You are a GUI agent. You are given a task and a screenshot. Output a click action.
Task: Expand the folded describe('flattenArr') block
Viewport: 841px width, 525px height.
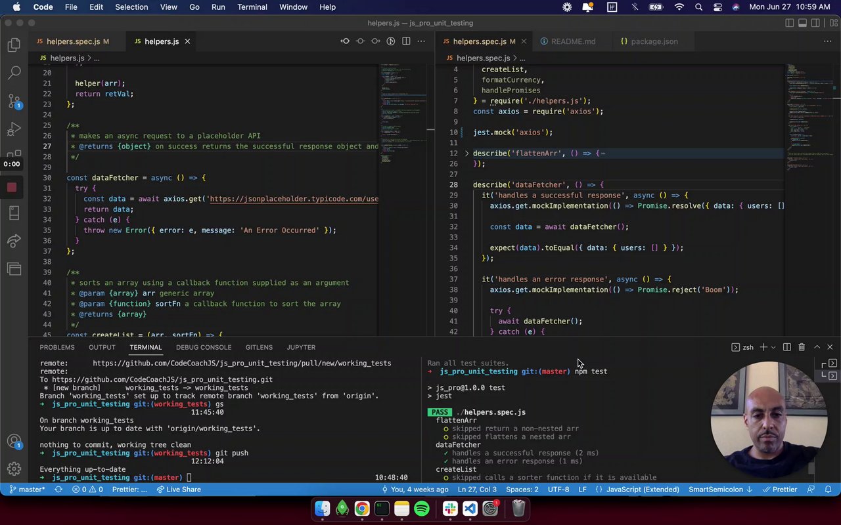coord(466,154)
